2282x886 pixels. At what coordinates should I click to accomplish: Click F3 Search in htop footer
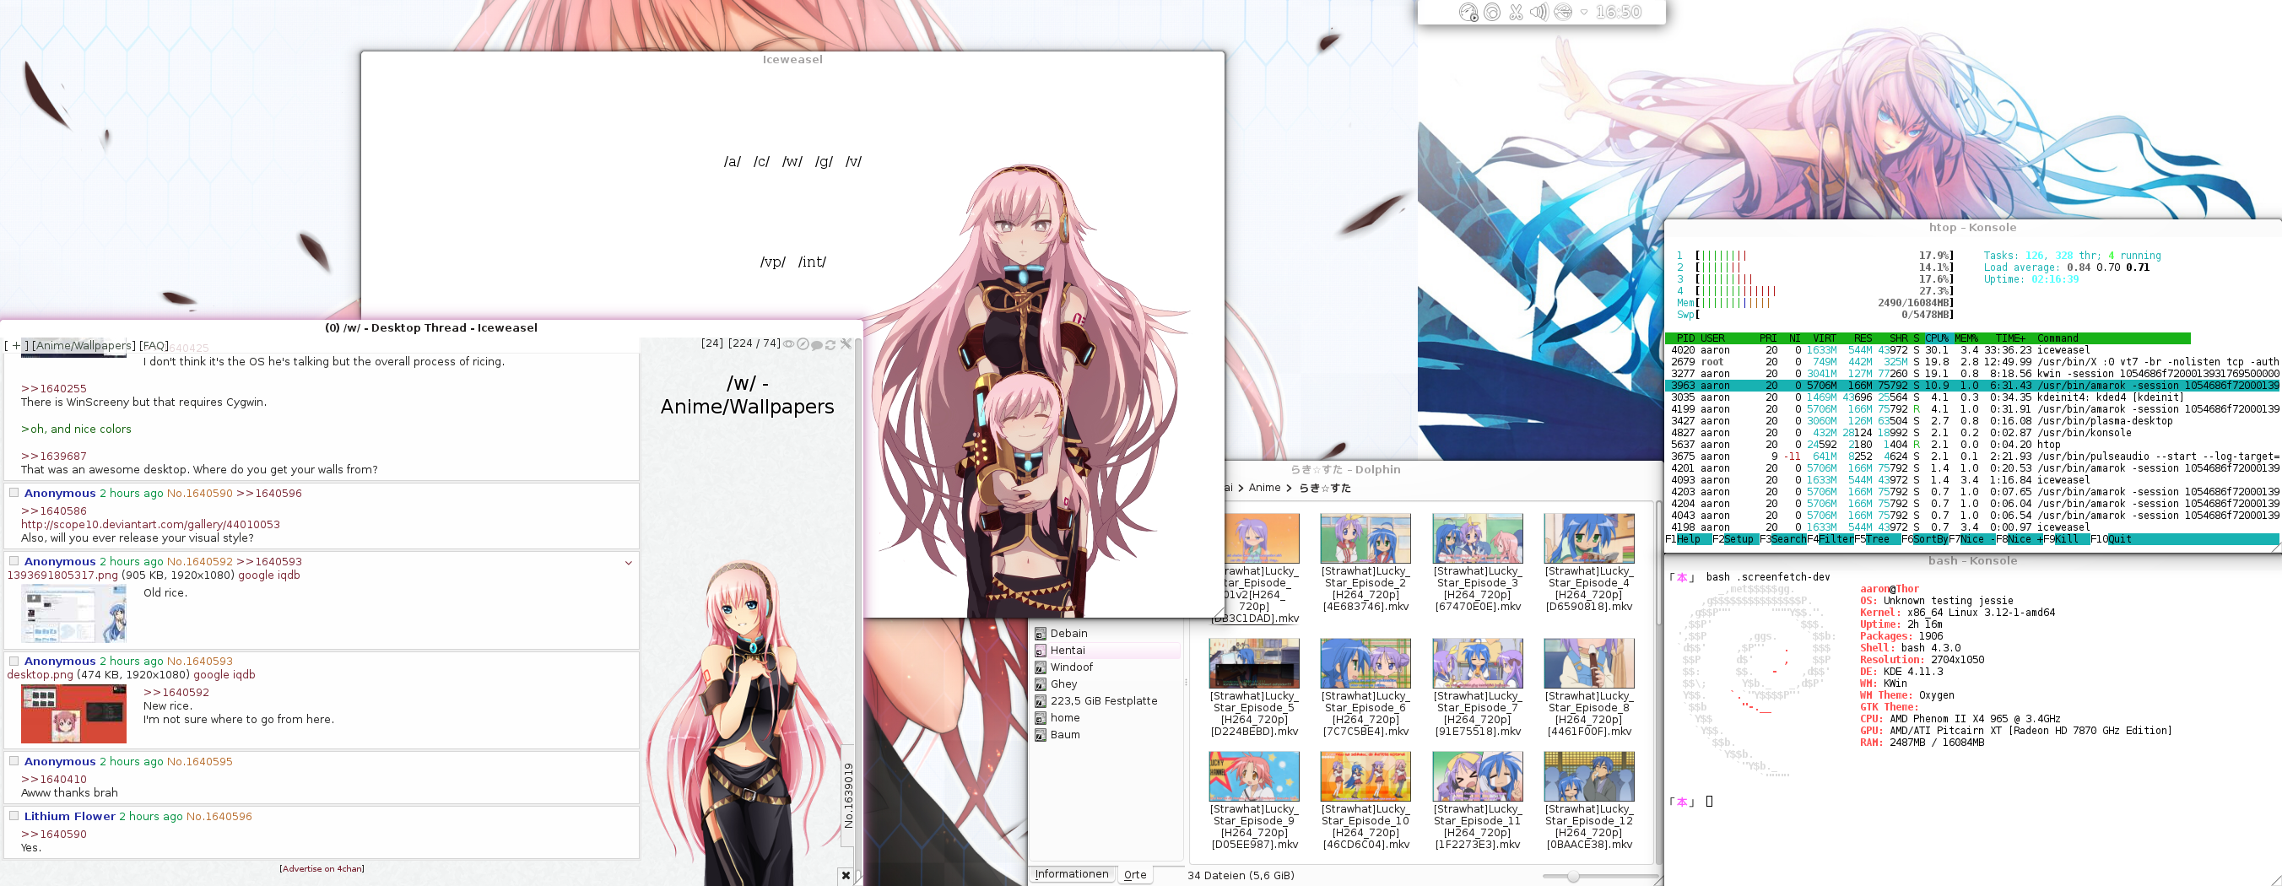click(1783, 538)
